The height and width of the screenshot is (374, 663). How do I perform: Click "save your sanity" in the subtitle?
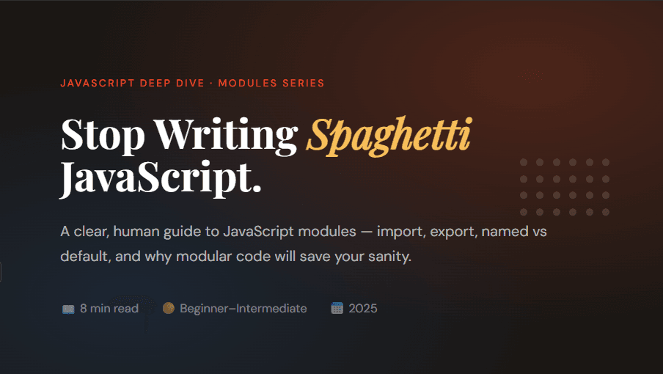tap(367, 257)
